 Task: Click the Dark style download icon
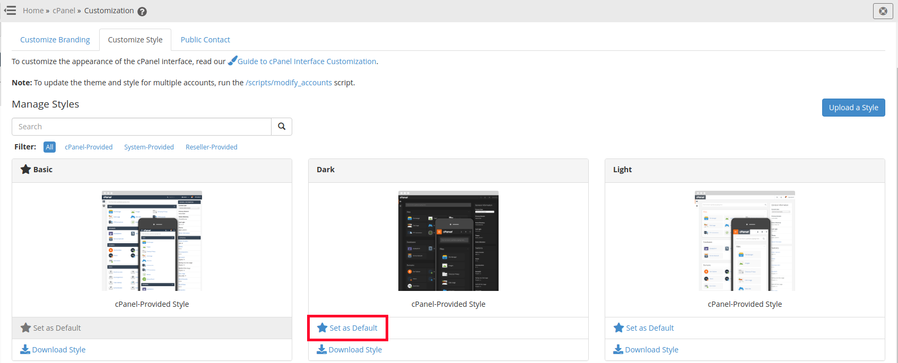pos(321,349)
